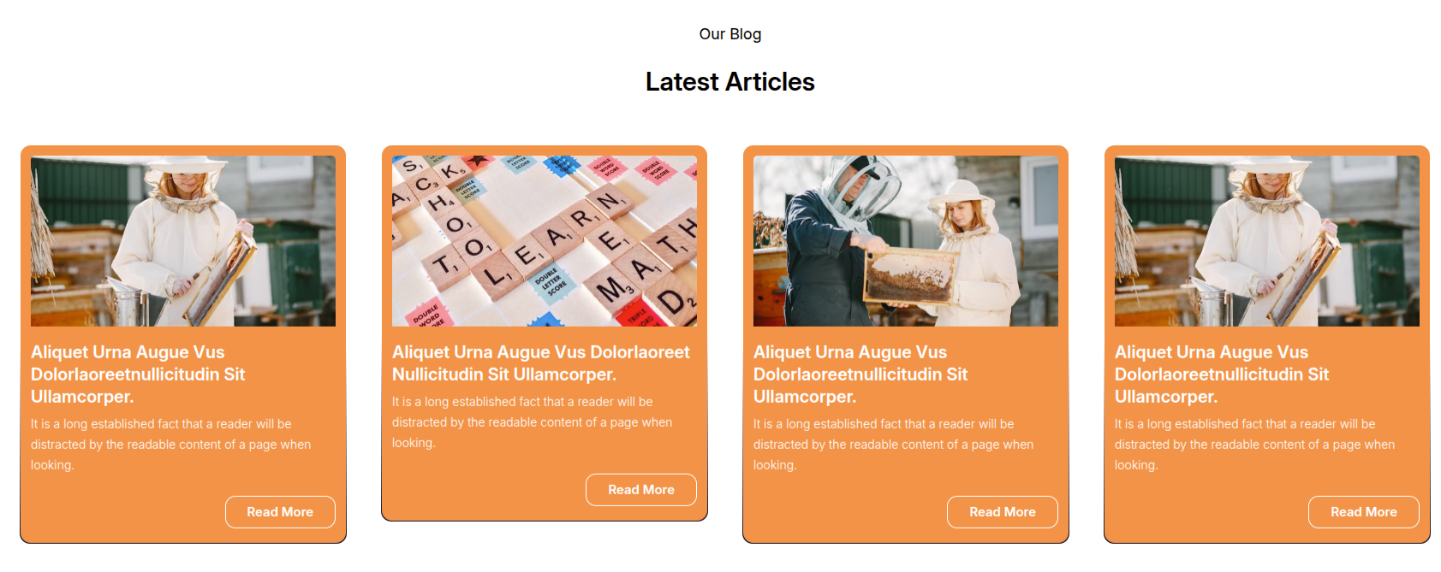
Task: Click third card's description paragraph
Action: coord(894,445)
